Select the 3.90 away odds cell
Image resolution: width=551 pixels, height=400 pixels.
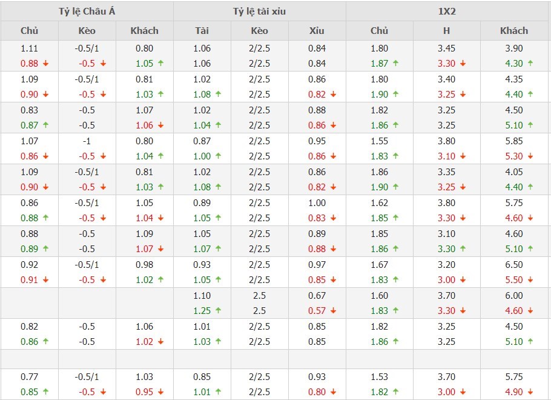coord(513,48)
